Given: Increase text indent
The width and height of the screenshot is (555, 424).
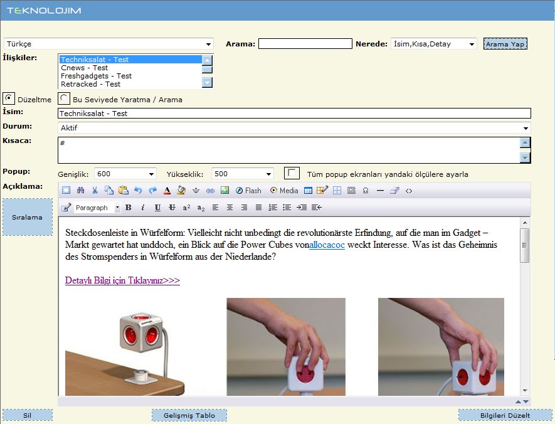Looking at the screenshot, I should click(302, 208).
